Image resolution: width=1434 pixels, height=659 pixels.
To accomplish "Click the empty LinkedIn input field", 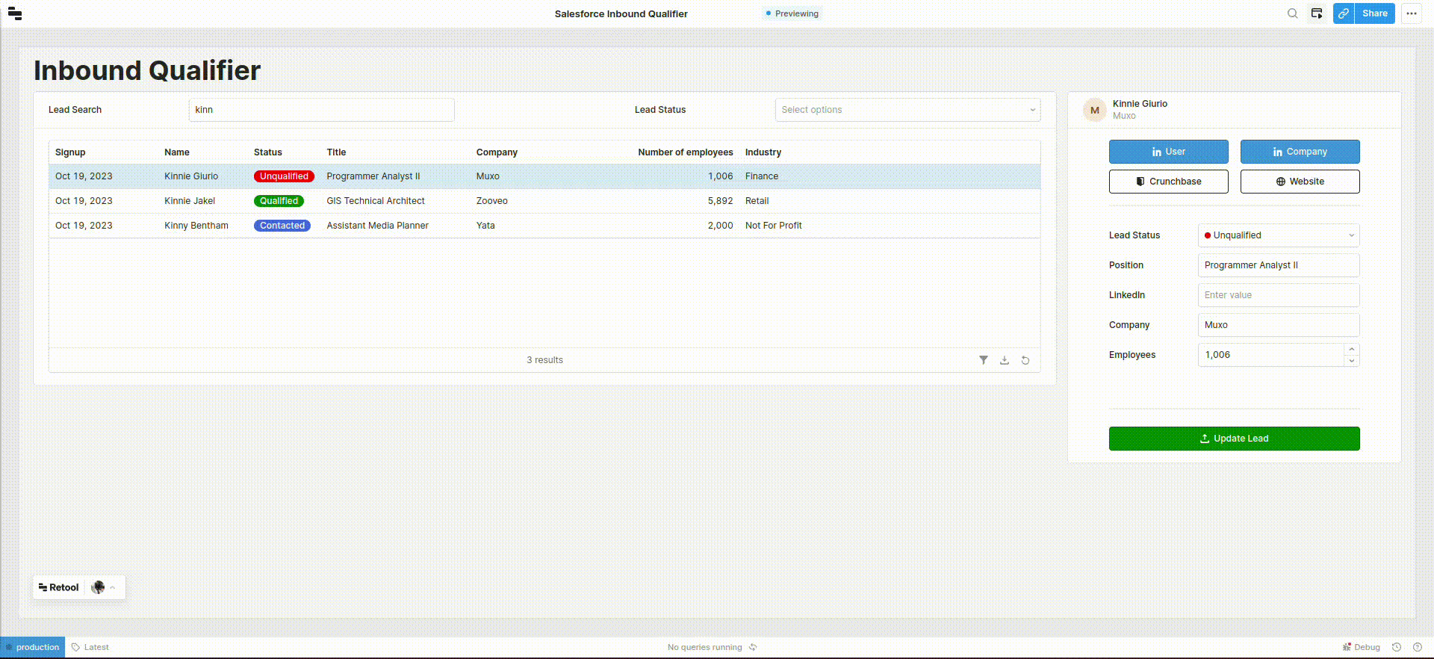I will pyautogui.click(x=1279, y=295).
